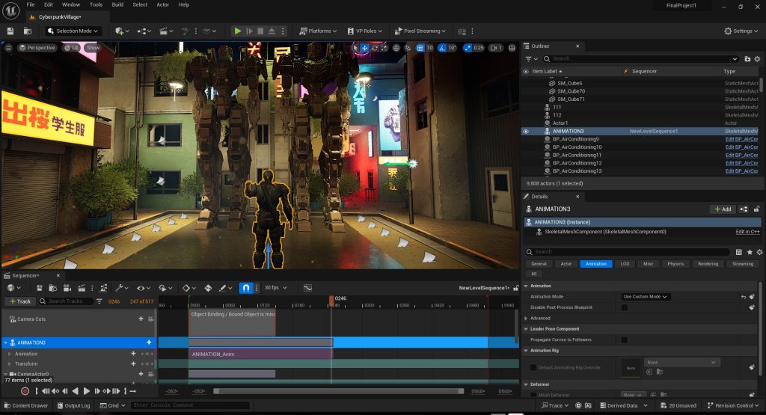The width and height of the screenshot is (766, 415).
Task: Click the viewport layout maximize icon
Action: click(x=512, y=48)
